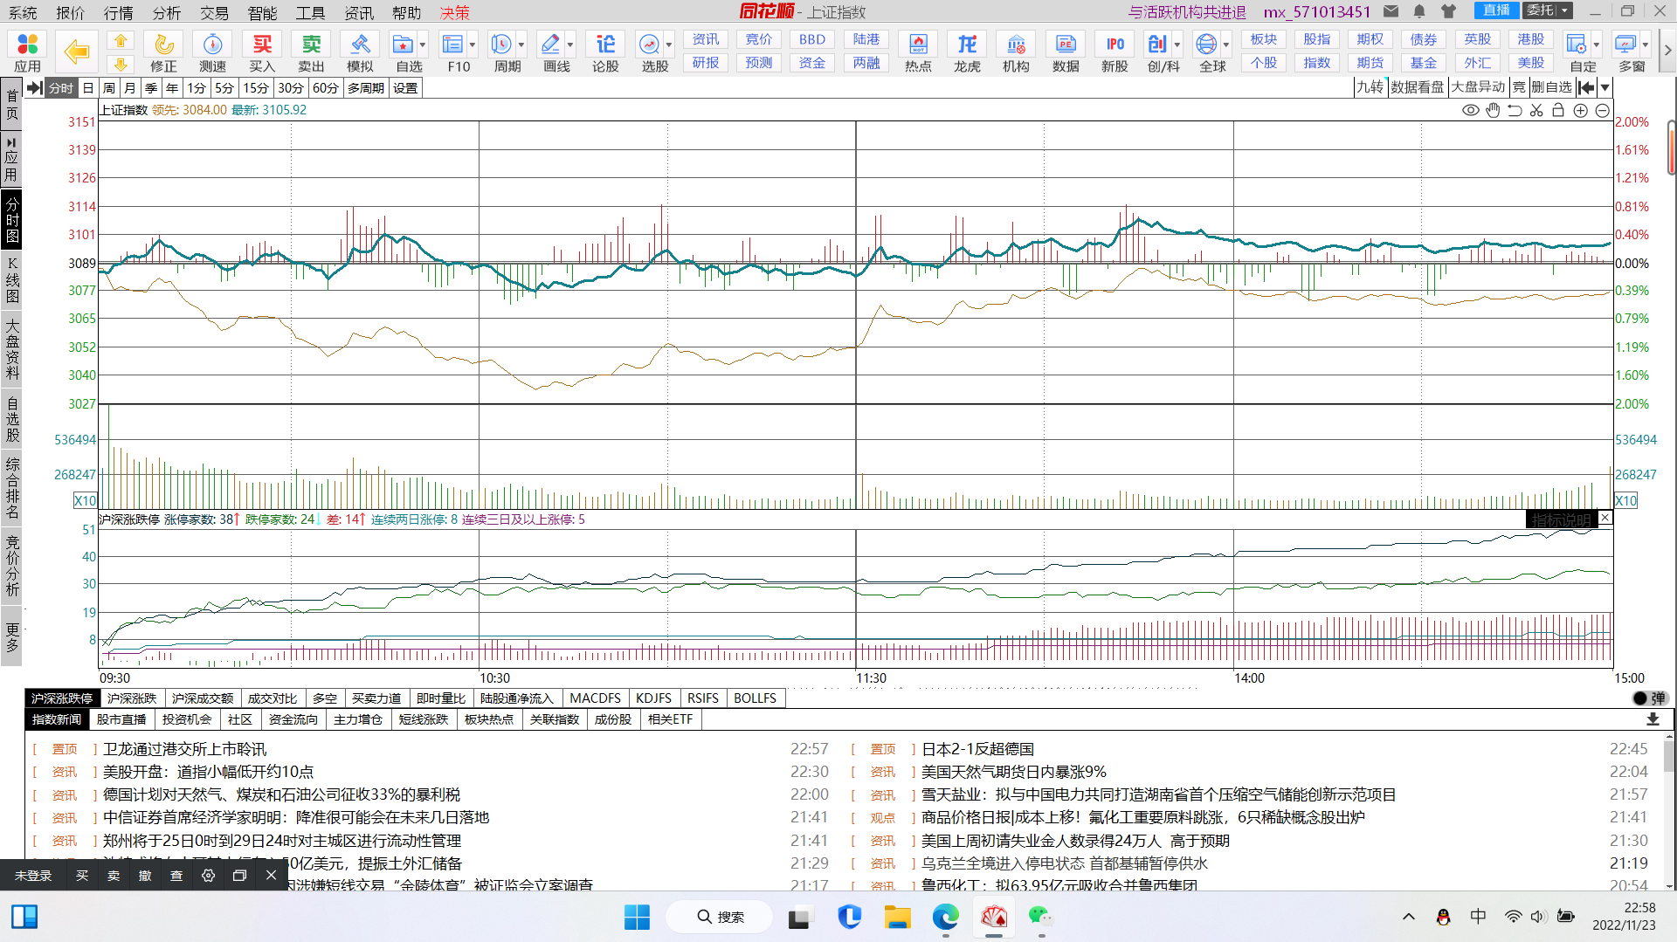1677x942 pixels.
Task: Toggle left X10 volume scale
Action: (86, 501)
